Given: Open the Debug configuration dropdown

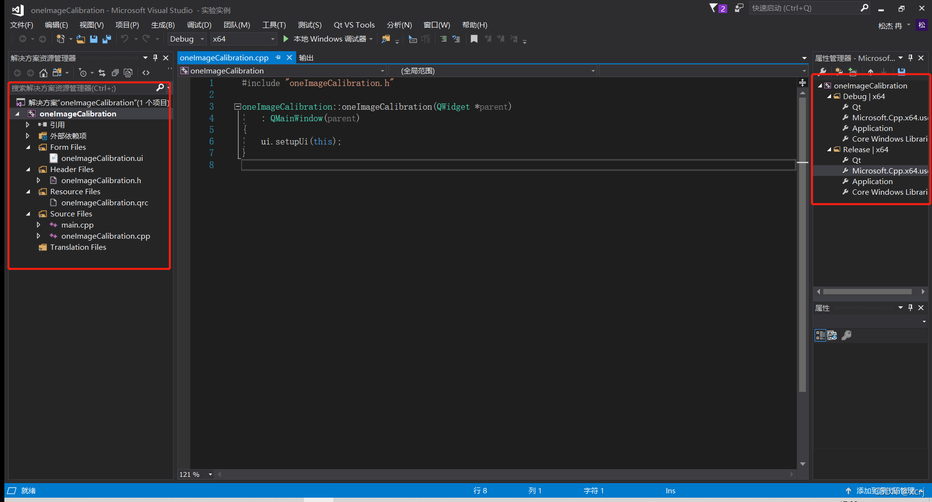Looking at the screenshot, I should 187,39.
